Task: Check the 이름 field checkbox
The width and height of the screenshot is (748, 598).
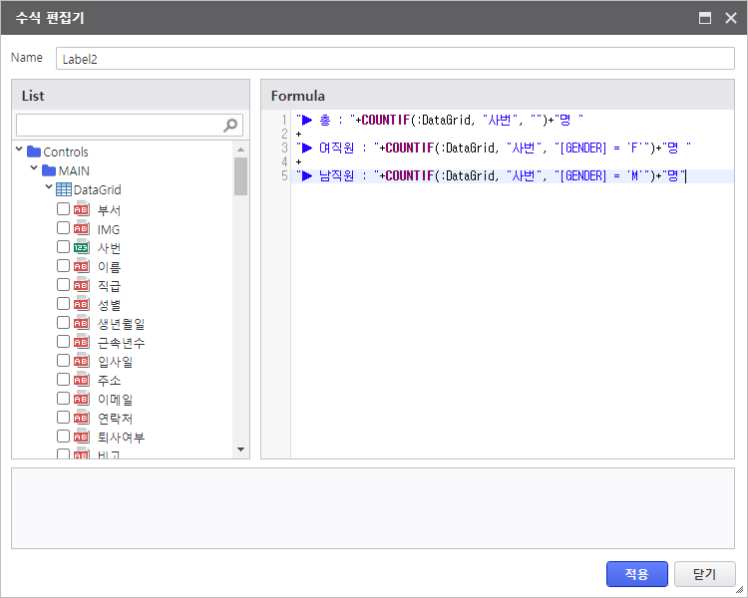Action: 63,266
